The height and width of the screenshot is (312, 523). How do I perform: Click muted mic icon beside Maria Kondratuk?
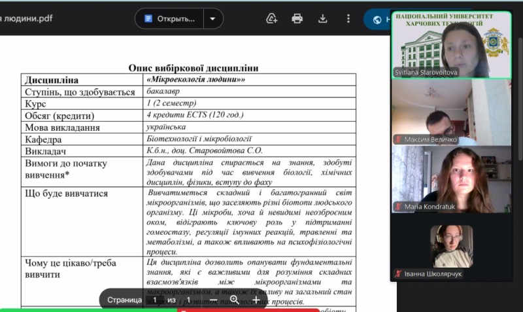398,207
